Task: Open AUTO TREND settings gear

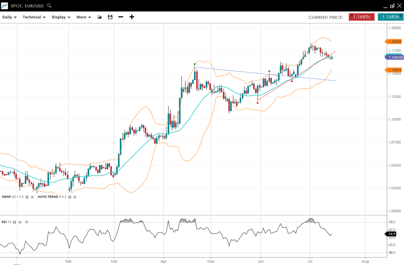Action: (69, 197)
